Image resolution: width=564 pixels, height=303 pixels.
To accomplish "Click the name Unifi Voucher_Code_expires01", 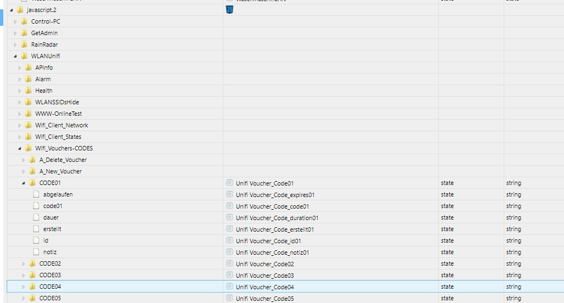I will pyautogui.click(x=275, y=195).
